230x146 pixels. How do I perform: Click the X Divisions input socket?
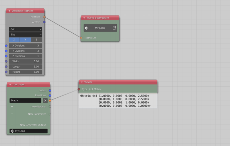(6, 46)
